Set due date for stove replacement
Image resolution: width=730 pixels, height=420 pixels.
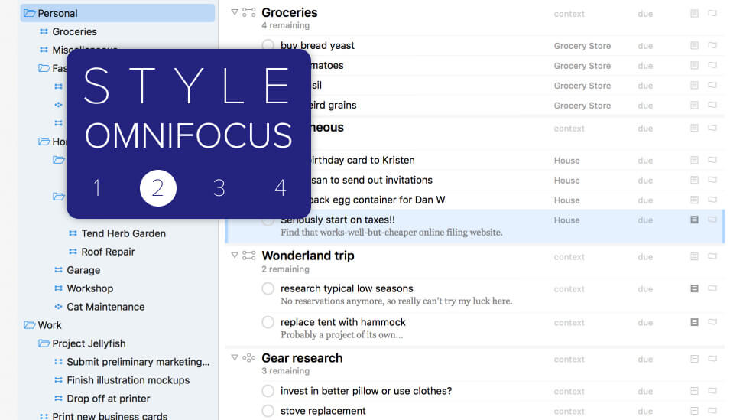[645, 411]
